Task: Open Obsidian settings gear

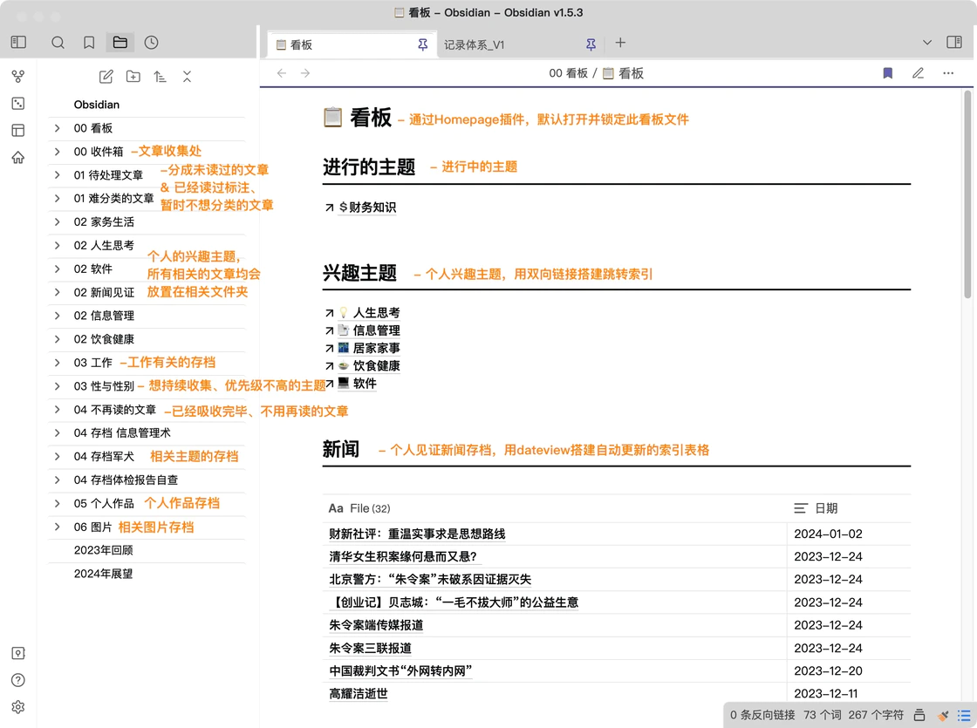Action: pyautogui.click(x=18, y=707)
